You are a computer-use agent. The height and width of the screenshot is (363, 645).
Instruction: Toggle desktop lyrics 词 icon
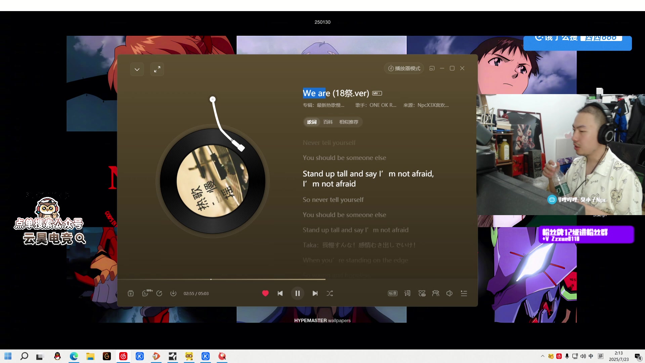(x=407, y=293)
